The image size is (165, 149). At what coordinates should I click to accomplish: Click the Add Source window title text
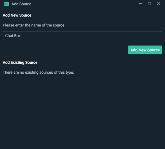click(x=21, y=4)
